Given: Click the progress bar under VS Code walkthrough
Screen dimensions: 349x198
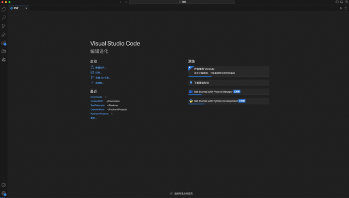Looking at the screenshot, I should (x=200, y=76).
